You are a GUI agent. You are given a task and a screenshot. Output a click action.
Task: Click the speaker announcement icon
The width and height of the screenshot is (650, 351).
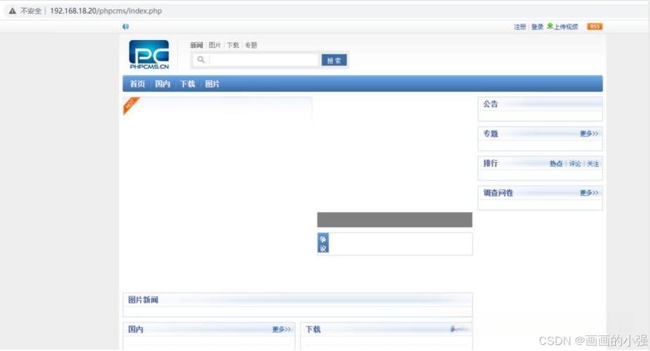pos(126,27)
